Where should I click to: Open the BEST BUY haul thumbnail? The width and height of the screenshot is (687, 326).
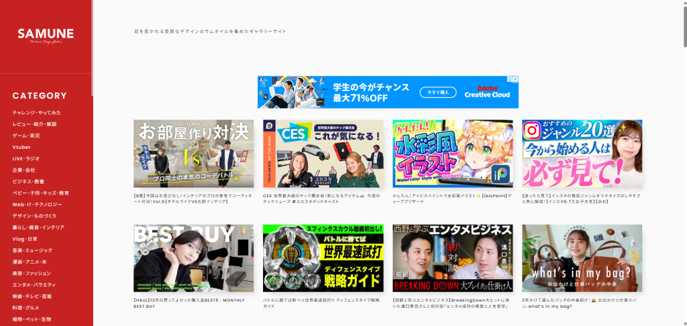point(193,258)
